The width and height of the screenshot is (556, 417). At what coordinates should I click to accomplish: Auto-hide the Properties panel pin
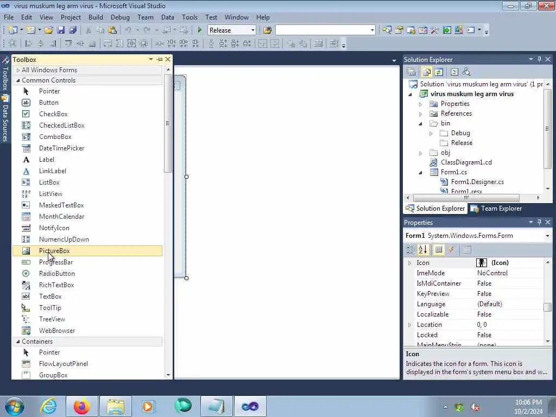539,222
